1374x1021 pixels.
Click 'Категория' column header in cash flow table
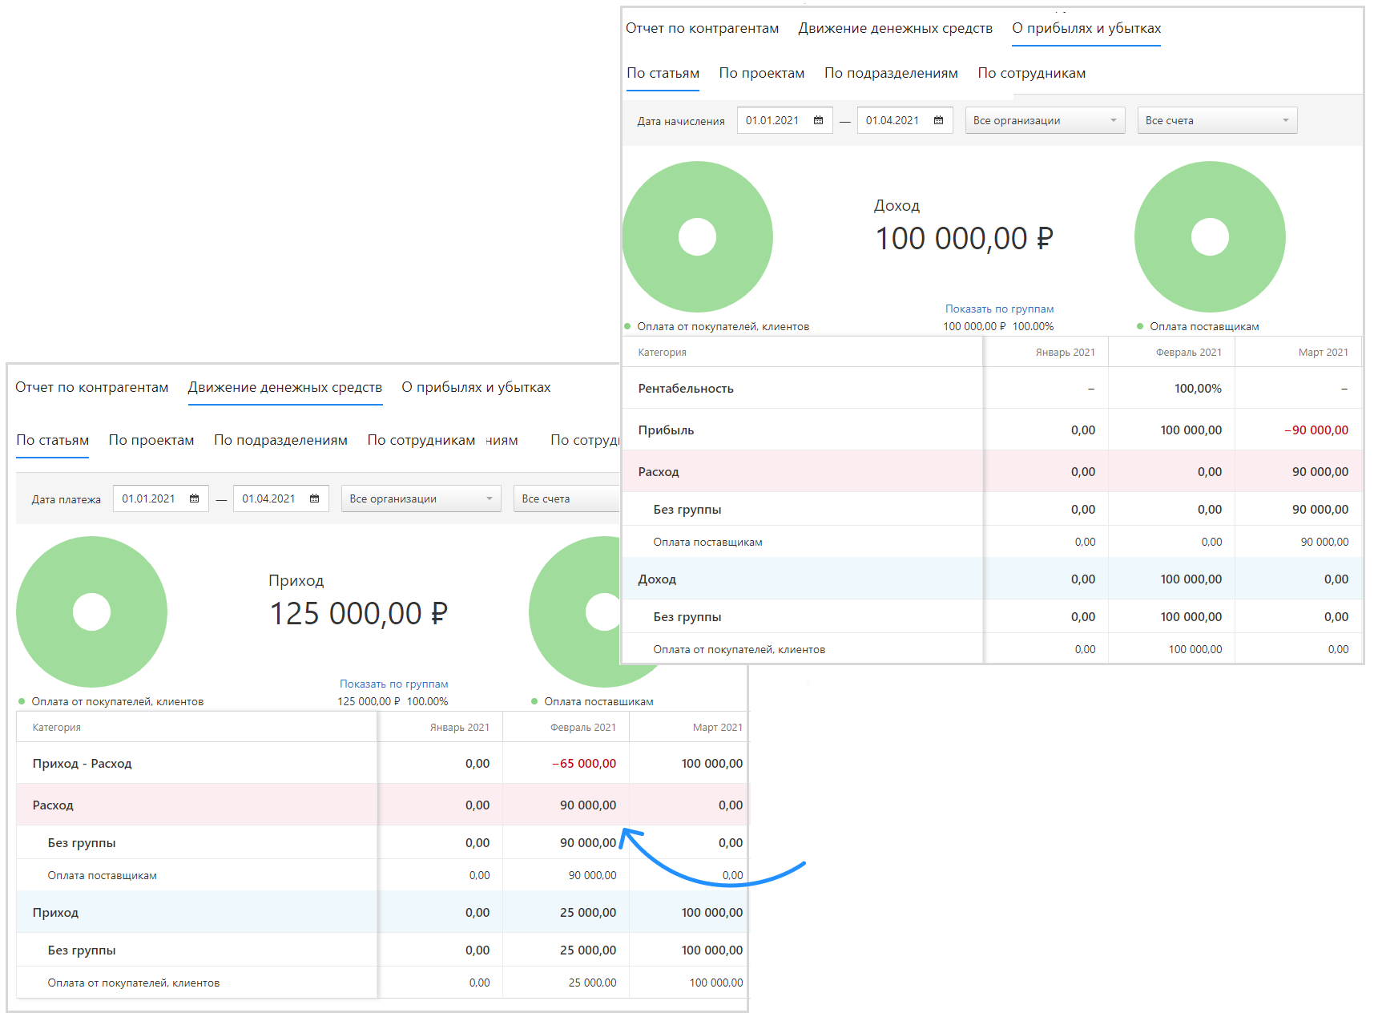click(56, 727)
